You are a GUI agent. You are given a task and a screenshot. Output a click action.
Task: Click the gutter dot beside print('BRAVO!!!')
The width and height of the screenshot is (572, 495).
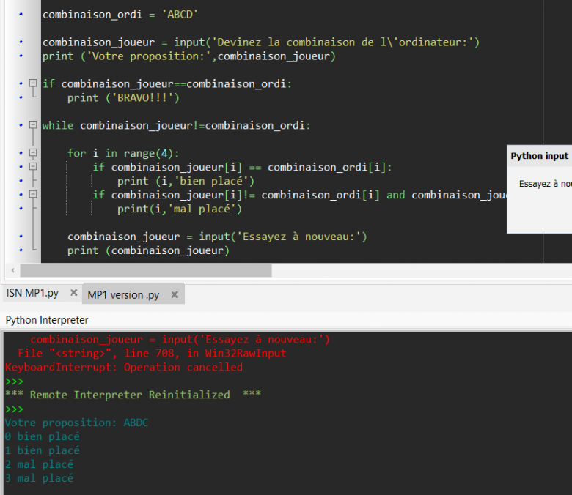pyautogui.click(x=20, y=98)
